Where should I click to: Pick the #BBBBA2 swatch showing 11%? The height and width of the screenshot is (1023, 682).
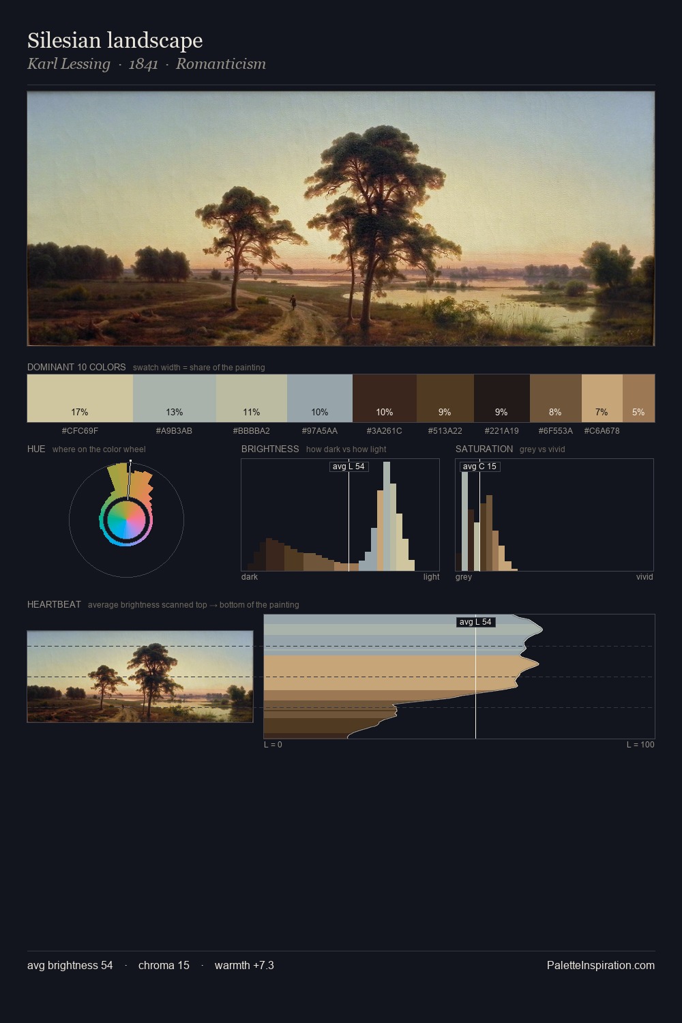click(251, 398)
